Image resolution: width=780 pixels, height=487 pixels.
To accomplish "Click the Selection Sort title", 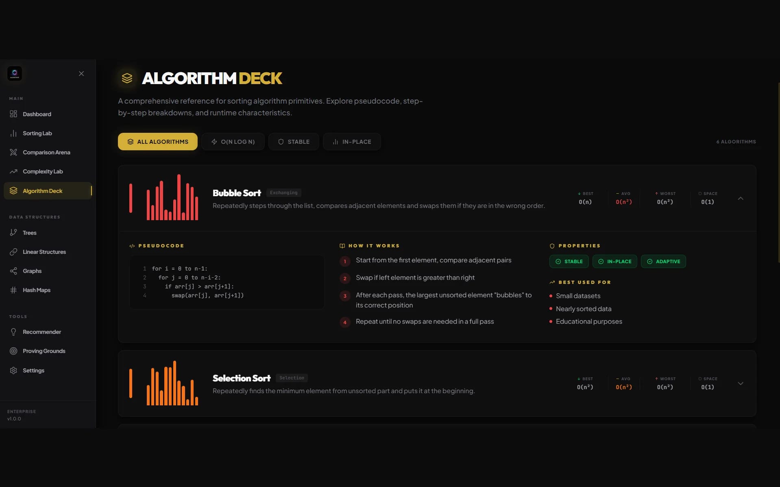I will 242,378.
